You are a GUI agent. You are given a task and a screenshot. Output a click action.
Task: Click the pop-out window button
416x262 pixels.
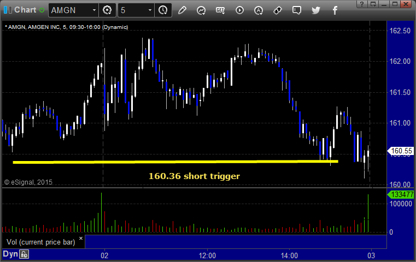(x=373, y=4)
